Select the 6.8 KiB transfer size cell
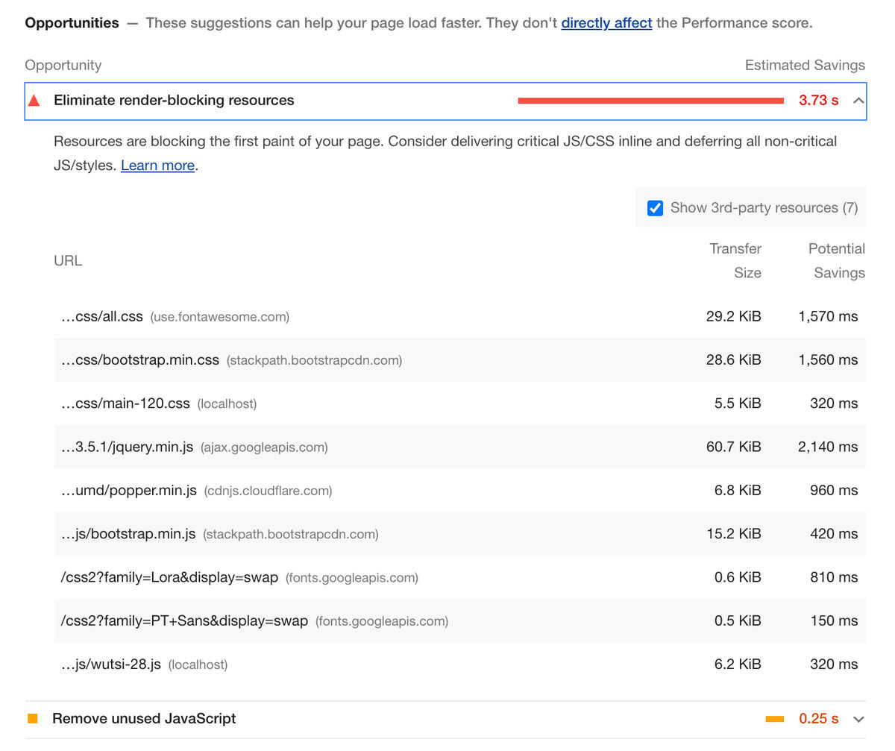The image size is (895, 751). (x=738, y=491)
